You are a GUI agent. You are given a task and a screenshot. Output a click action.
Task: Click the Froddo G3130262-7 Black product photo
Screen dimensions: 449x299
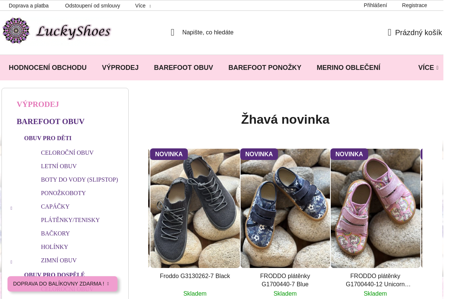tap(195, 208)
